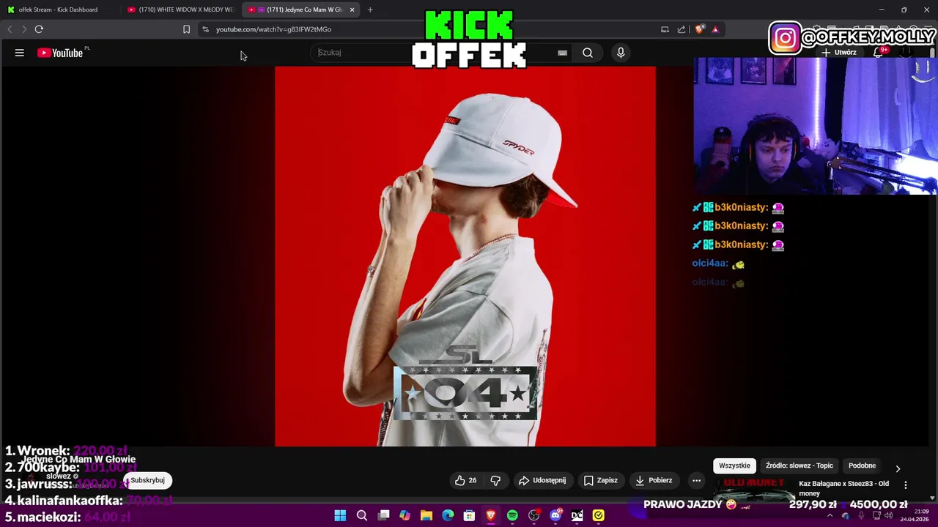Open Kaz Bałagane x Steez83 video title

(843, 487)
